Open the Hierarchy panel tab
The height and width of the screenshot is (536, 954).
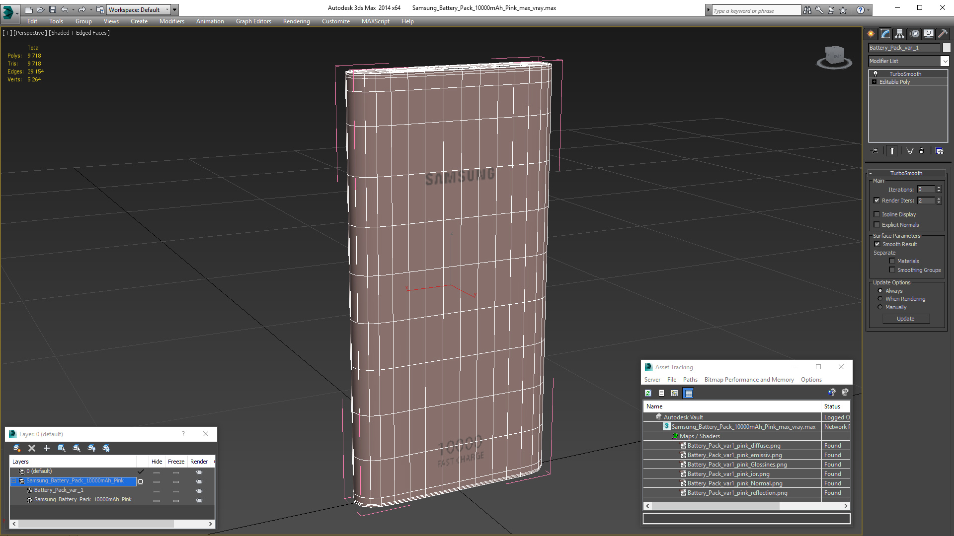[x=899, y=34]
